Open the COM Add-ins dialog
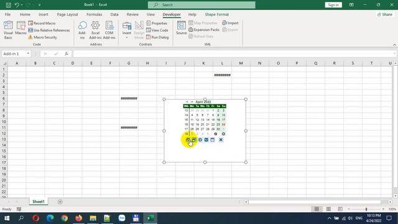 109,30
